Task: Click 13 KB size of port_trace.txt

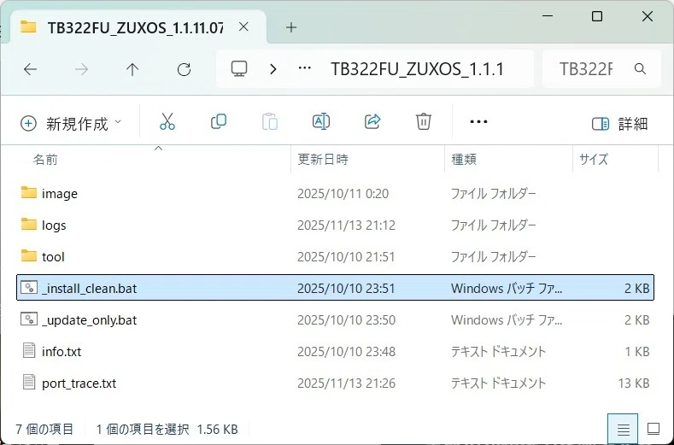Action: click(634, 384)
